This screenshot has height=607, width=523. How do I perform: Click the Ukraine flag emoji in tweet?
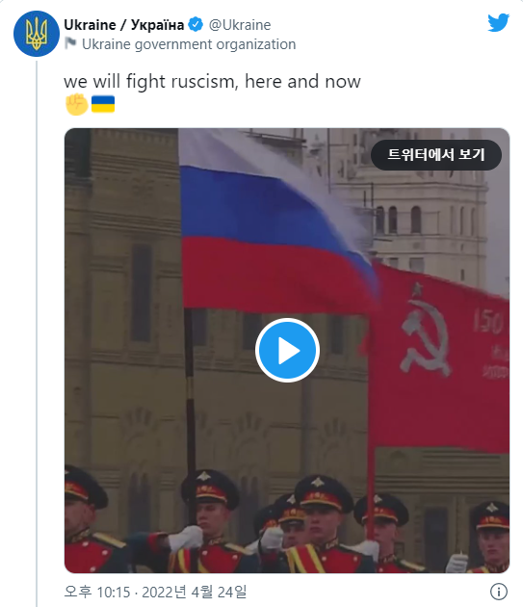point(103,104)
